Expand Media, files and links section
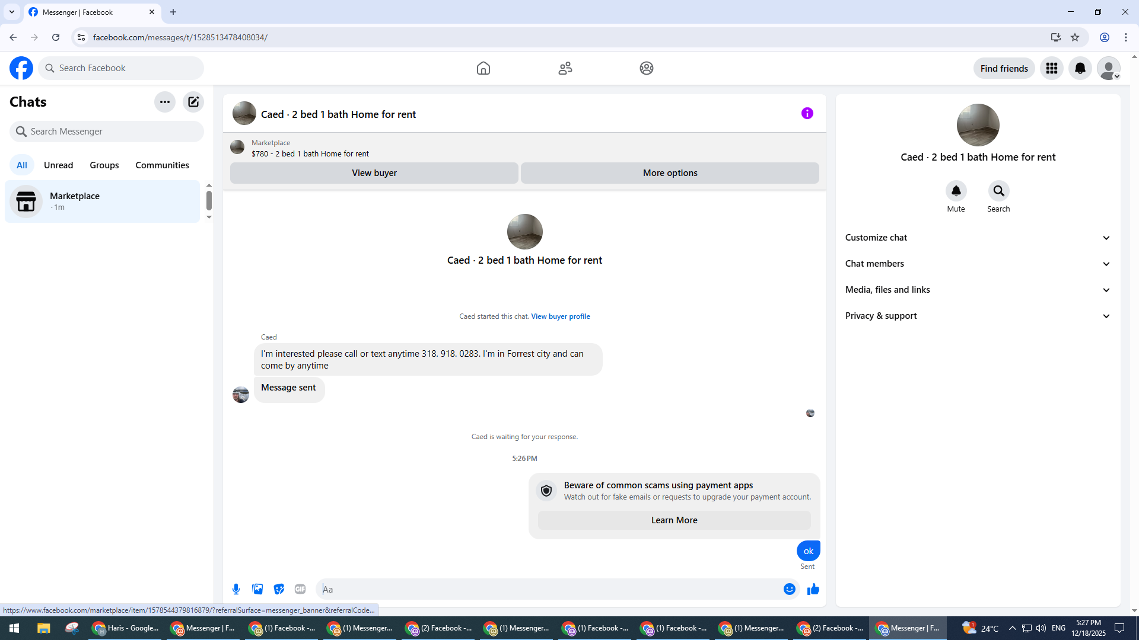Image resolution: width=1139 pixels, height=640 pixels. (x=978, y=290)
